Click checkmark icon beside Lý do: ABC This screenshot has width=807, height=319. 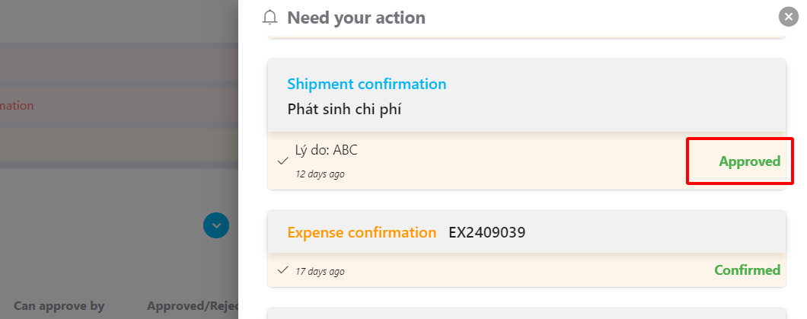click(282, 161)
